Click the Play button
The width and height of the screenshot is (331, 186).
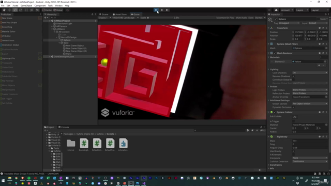(156, 10)
